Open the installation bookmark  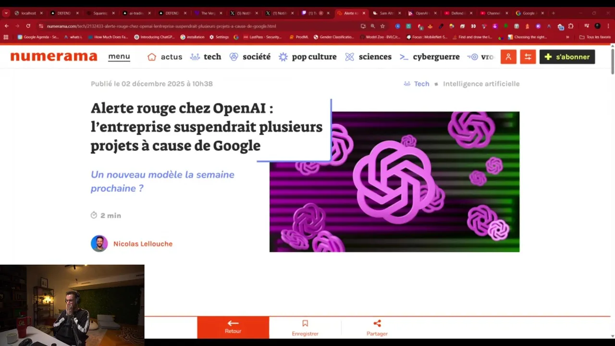[x=192, y=37]
